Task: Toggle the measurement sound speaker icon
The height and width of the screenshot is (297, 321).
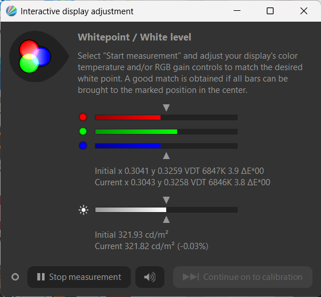Action: pyautogui.click(x=150, y=277)
